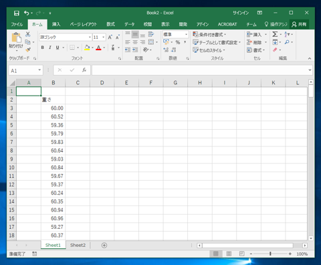Click the fill color paint bucket icon
Viewport: 321px width, 265px height.
click(87, 48)
